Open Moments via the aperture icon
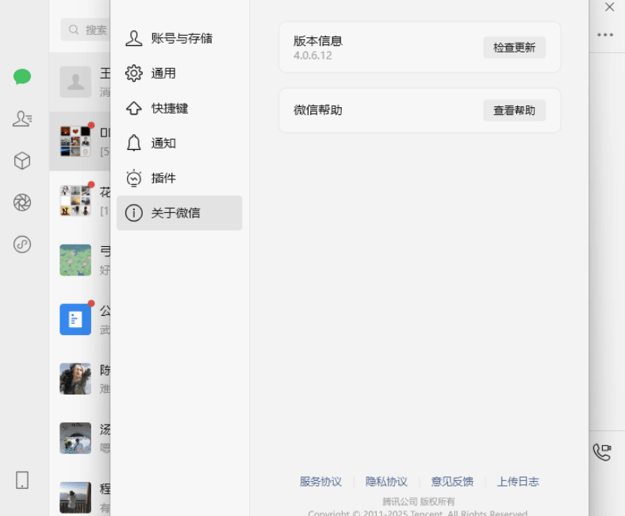Screen dimensions: 625x516 point(22,202)
